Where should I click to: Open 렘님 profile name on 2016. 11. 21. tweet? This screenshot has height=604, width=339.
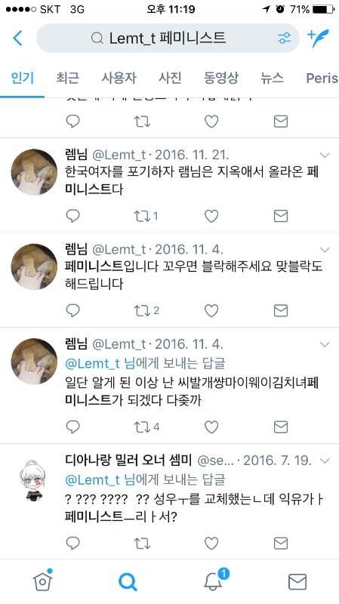coord(76,155)
